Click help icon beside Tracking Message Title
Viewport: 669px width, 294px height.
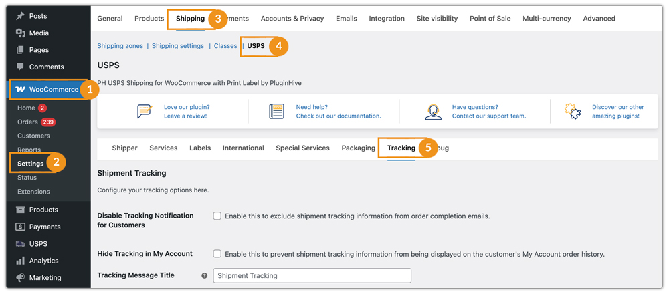coord(204,276)
